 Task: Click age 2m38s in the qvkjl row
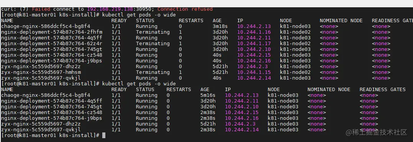point(208,130)
